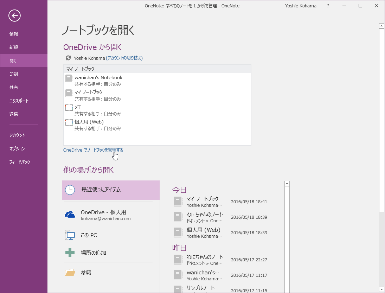Select 場所の追加 option
This screenshot has width=385, height=293.
coord(111,253)
